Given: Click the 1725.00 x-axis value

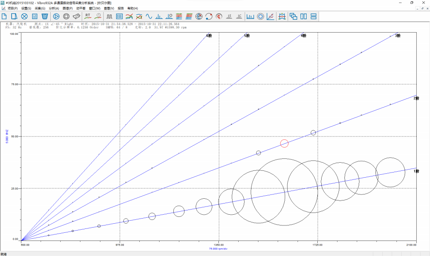Looking at the screenshot, I should click(318, 245).
